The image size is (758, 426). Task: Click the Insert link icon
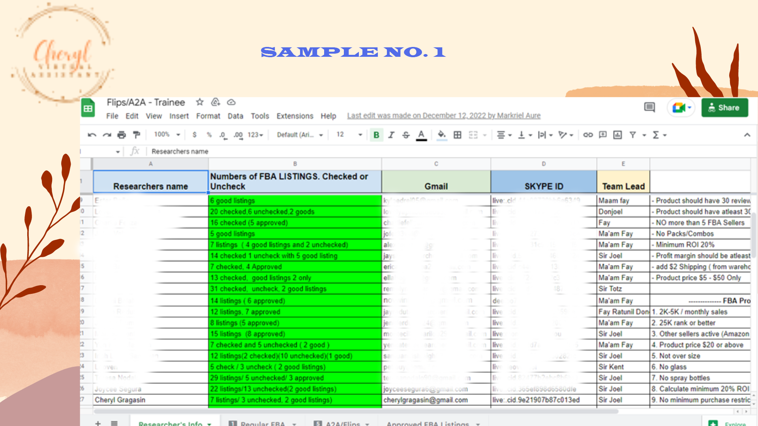click(588, 135)
